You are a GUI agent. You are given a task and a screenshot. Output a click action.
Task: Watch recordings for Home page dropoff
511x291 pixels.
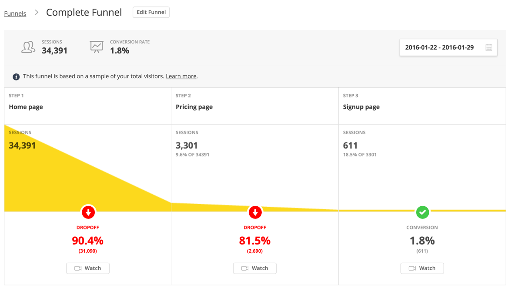88,268
